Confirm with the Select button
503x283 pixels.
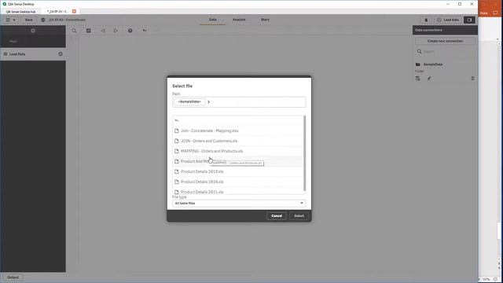click(x=299, y=216)
